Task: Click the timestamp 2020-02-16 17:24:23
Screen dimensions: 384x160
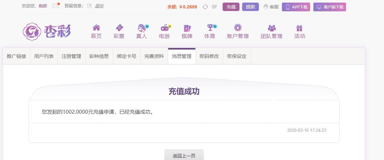Action: pyautogui.click(x=307, y=131)
